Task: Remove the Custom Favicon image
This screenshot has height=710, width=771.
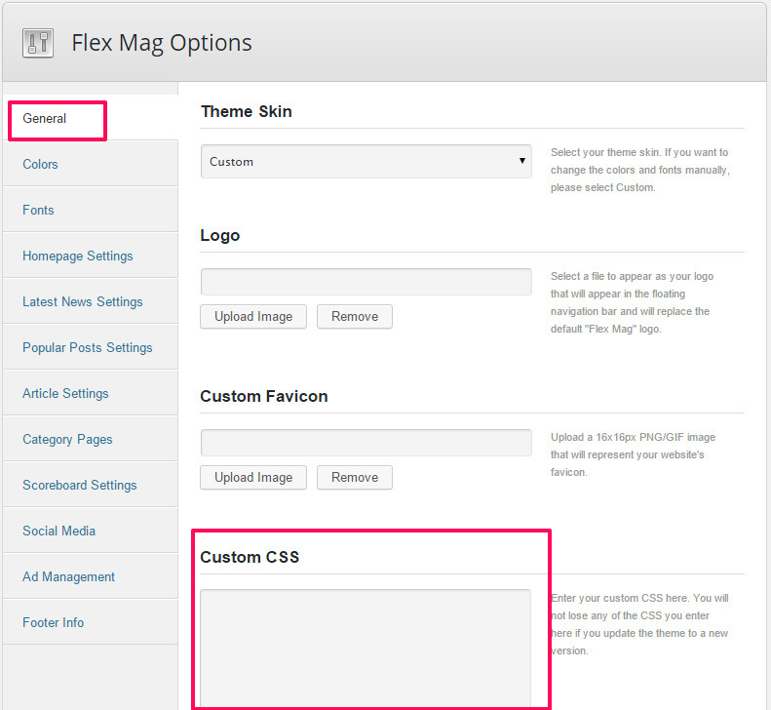Action: pyautogui.click(x=355, y=477)
